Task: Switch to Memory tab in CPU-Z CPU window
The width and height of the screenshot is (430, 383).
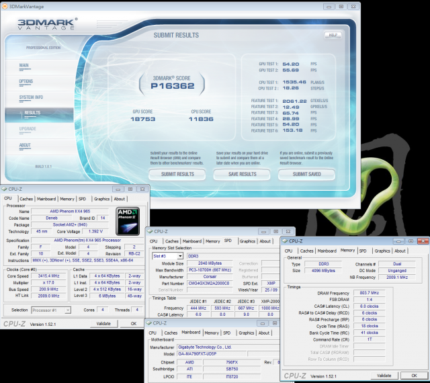Action: [x=67, y=199]
